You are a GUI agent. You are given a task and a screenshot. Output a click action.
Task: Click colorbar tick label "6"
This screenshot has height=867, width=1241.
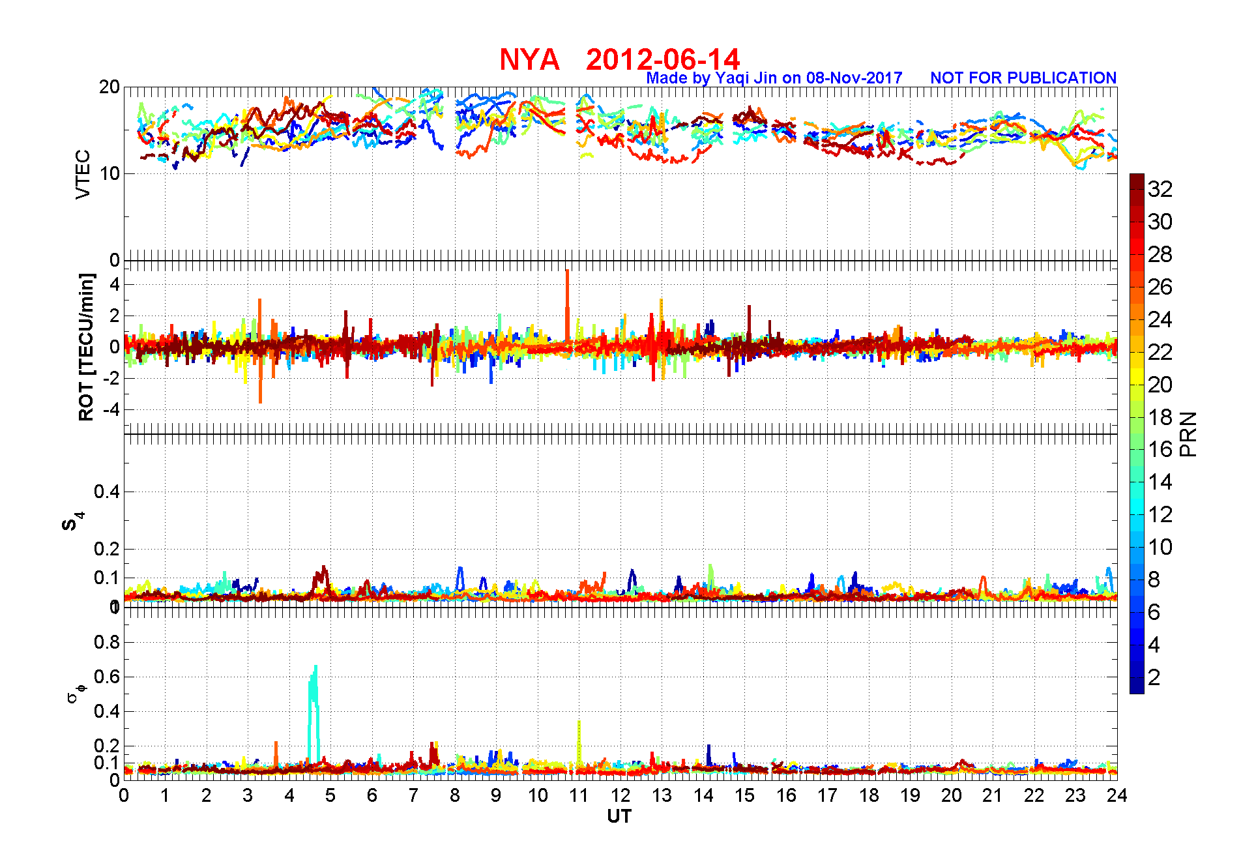tap(1154, 612)
